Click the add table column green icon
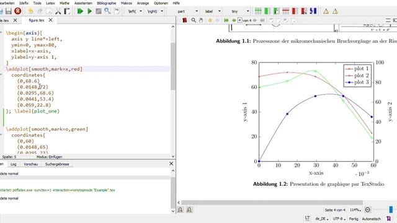Image resolution: width=397 pixels, height=223 pixels. pos(267,11)
